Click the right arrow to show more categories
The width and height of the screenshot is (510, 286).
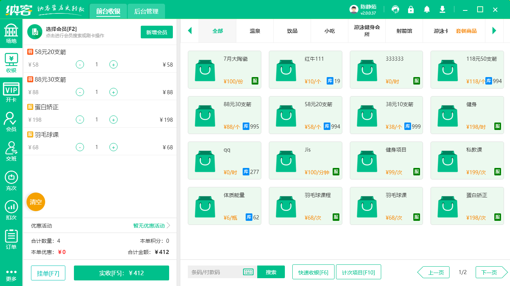pos(495,31)
